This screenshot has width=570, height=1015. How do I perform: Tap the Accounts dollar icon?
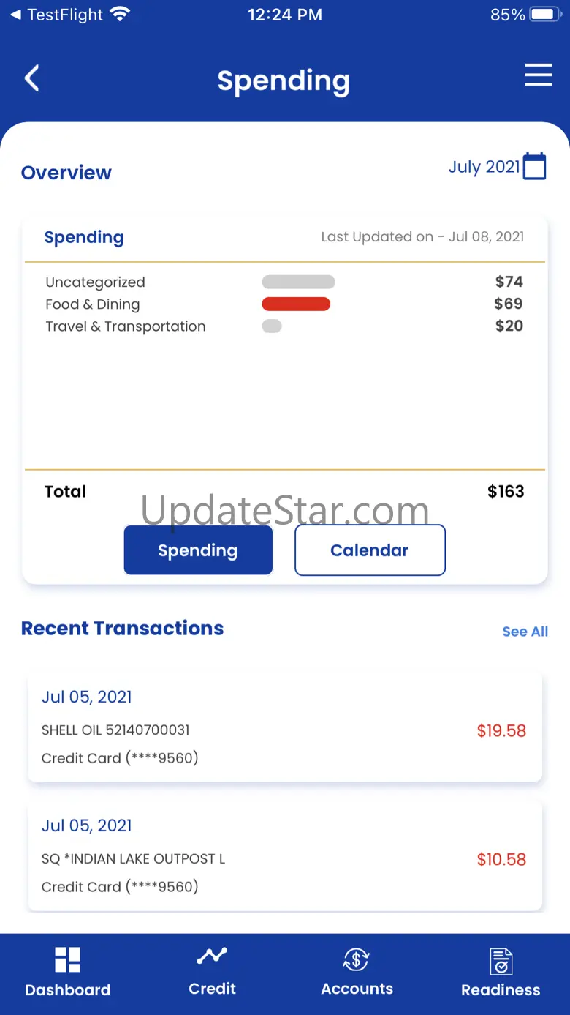coord(356,959)
